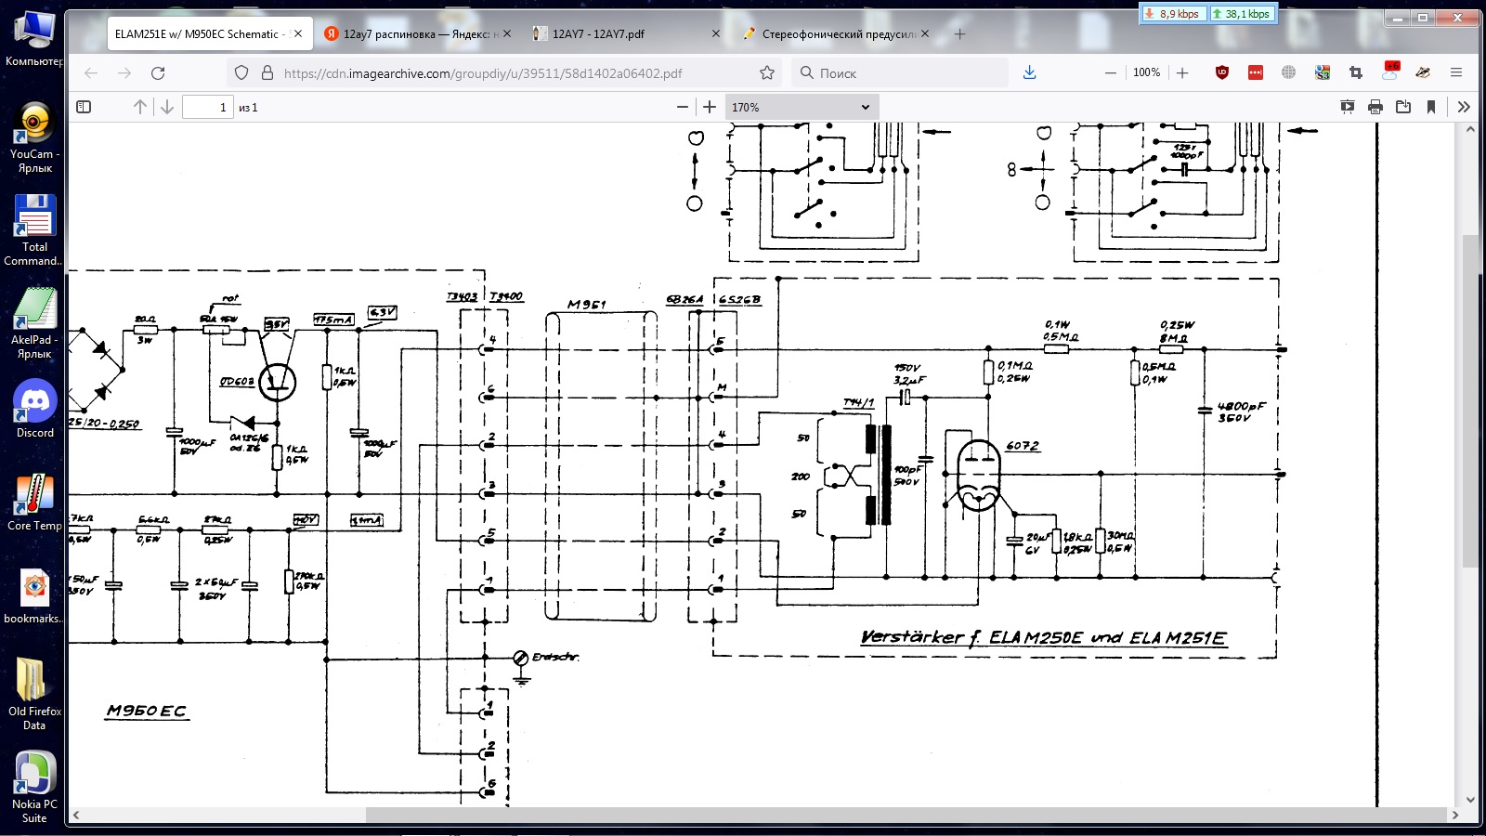
Task: Open the Firefox downloads panel
Action: [1029, 72]
